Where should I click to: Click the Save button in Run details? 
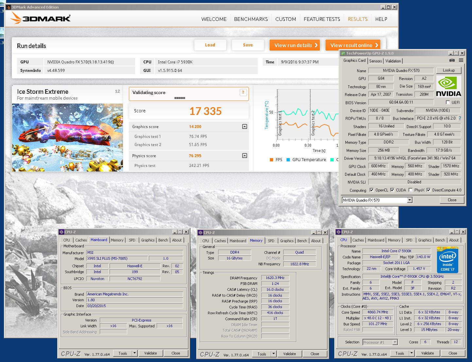(248, 45)
